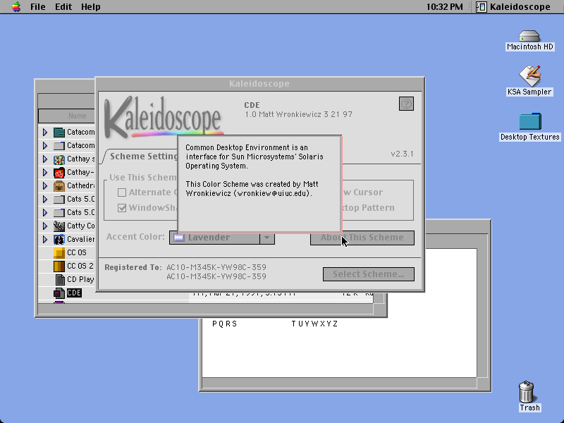Open the Apple menu
564x423 pixels.
[x=16, y=6]
